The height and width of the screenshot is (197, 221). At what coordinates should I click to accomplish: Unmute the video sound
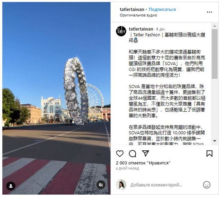(x=101, y=185)
